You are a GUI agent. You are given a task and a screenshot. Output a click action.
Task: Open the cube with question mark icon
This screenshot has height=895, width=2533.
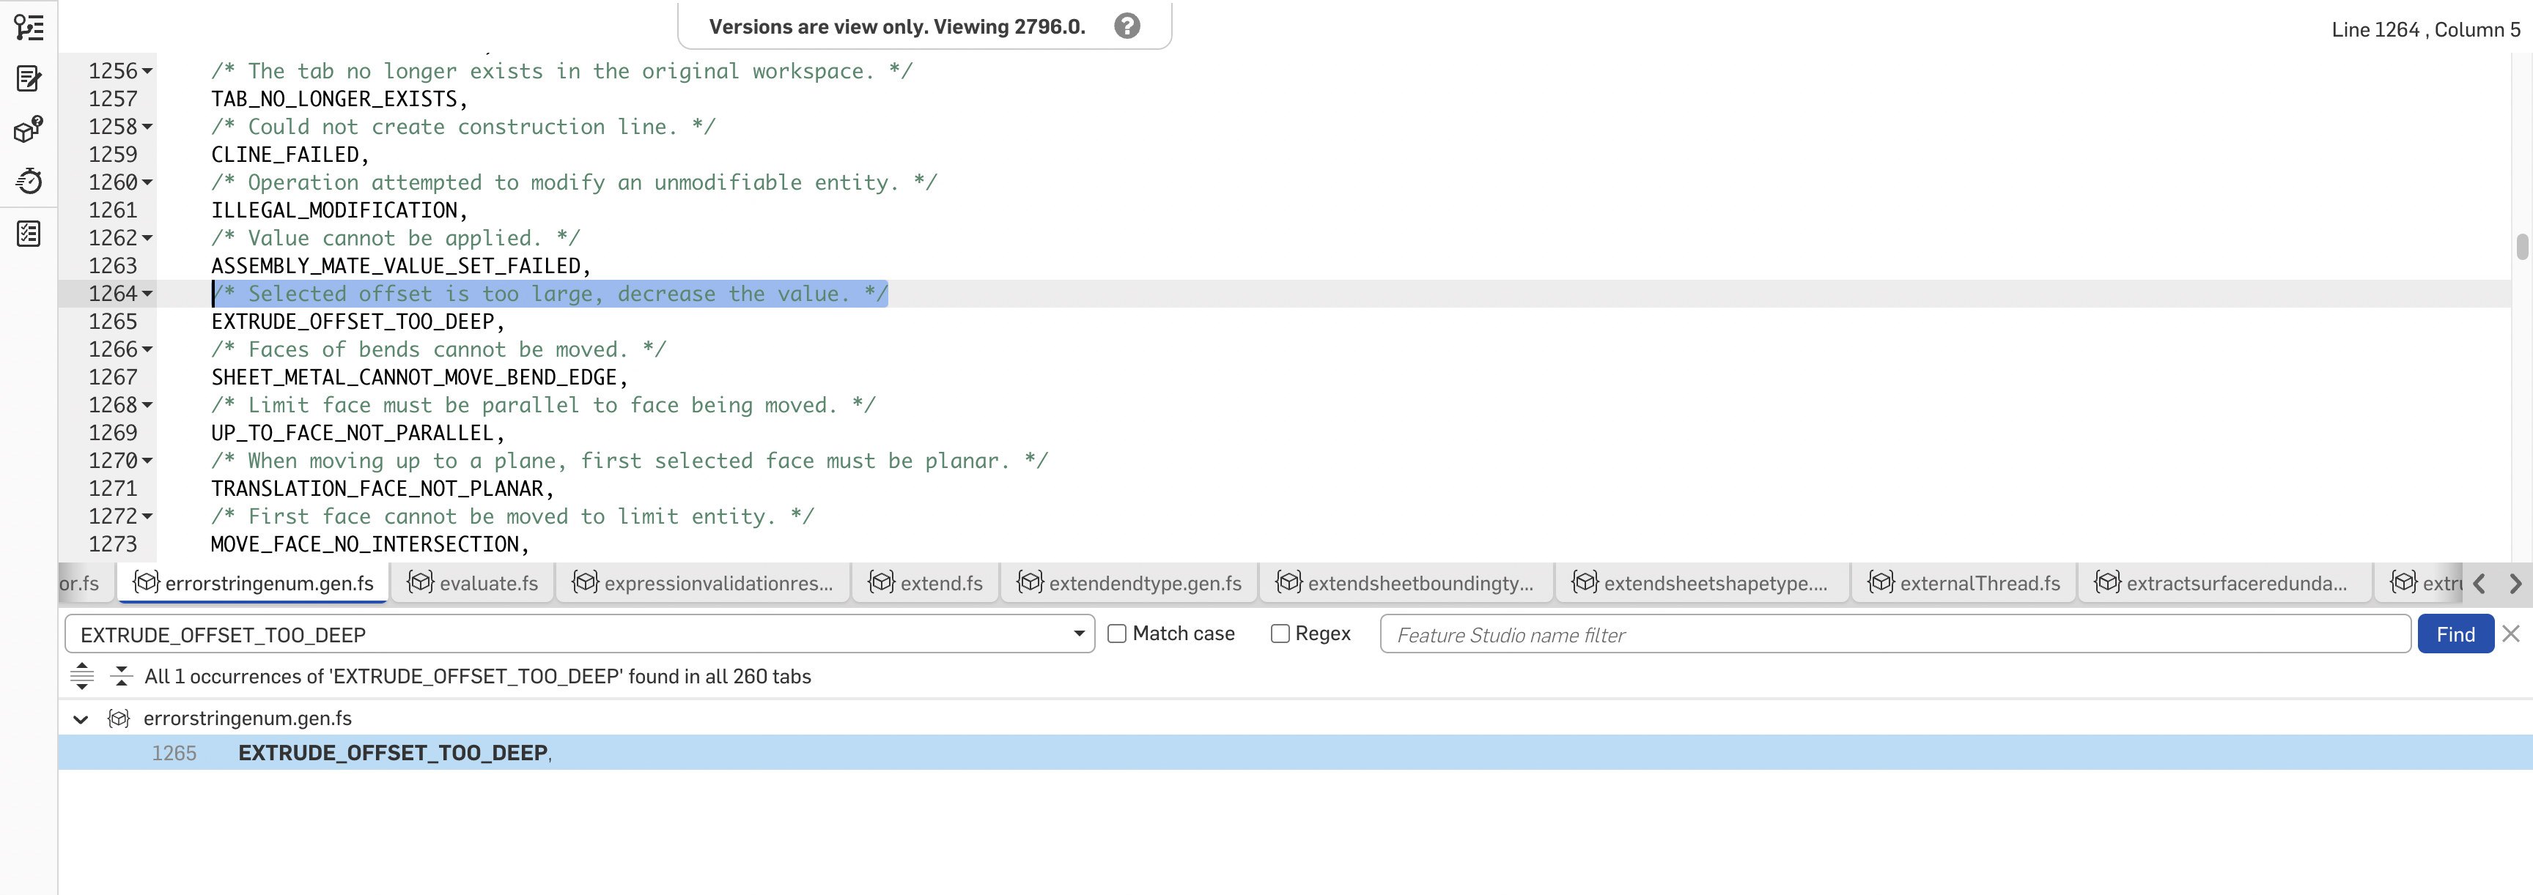[29, 129]
